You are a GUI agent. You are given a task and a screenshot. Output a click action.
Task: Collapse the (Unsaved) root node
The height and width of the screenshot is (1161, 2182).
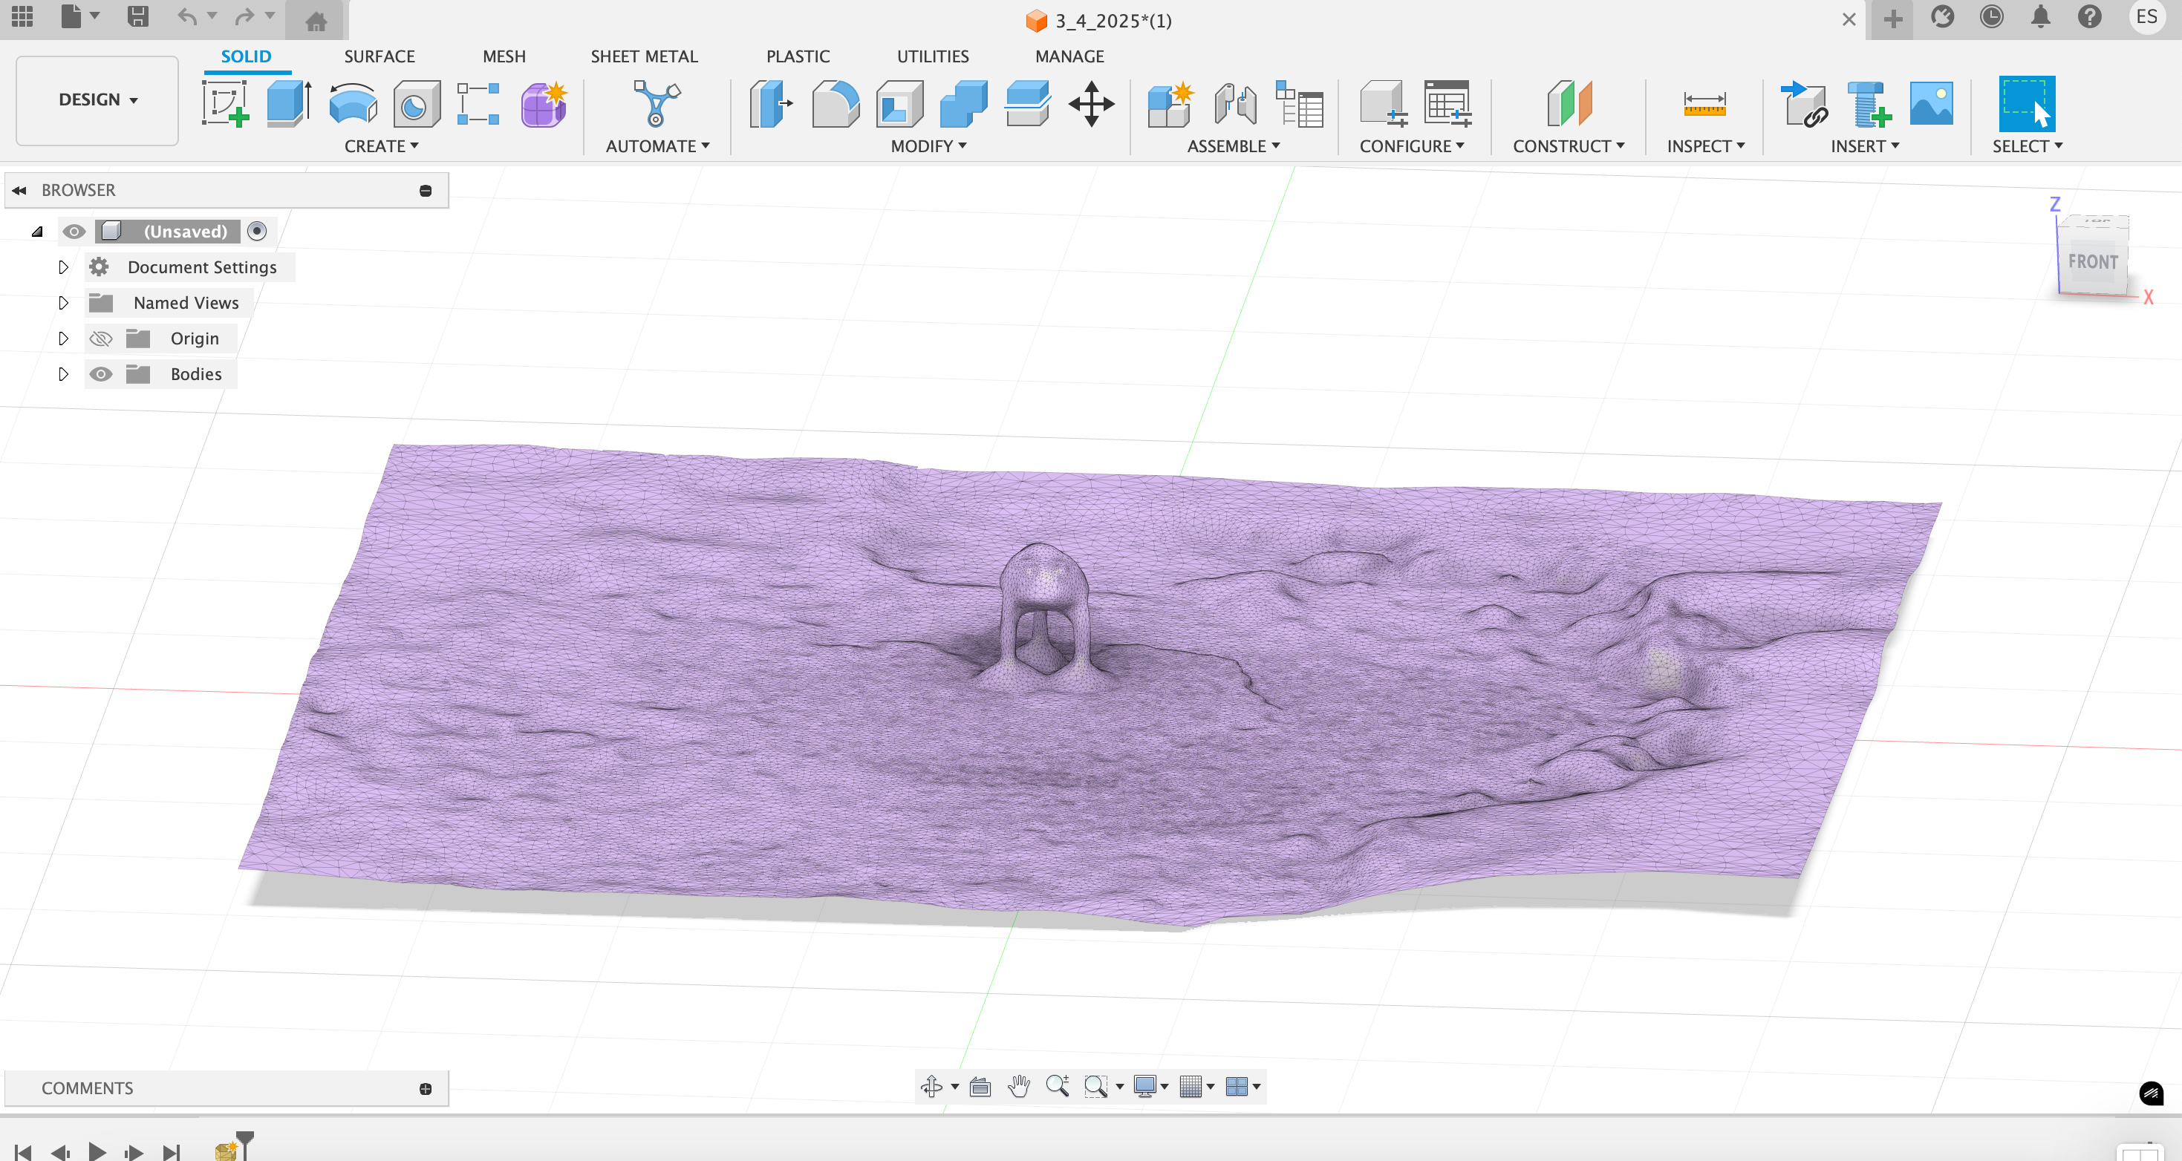pos(37,231)
